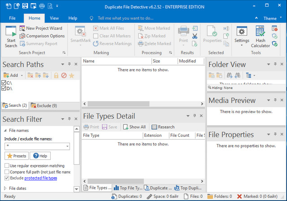Uncheck the C:\ search path
This screenshot has width=287, height=201.
(4, 83)
